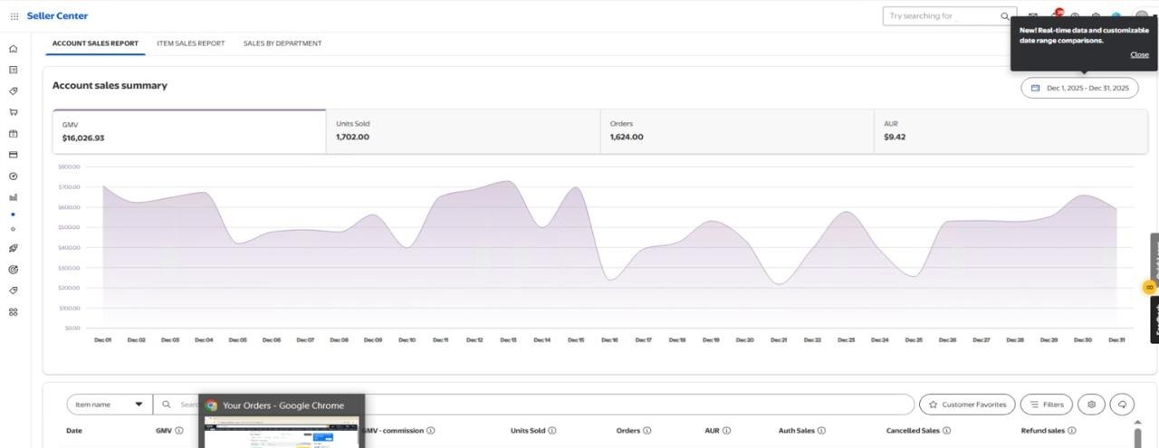Open the Filters button
The width and height of the screenshot is (1159, 448).
click(x=1047, y=405)
